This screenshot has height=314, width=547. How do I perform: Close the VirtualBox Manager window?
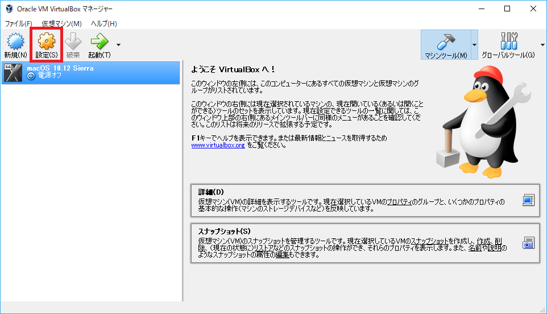click(x=533, y=9)
